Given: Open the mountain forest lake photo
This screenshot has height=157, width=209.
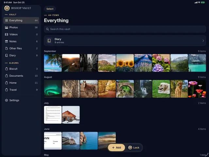Looking at the screenshot, I should (179, 63).
